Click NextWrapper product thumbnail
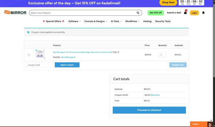The height and width of the screenshot is (127, 215). coord(40,54)
